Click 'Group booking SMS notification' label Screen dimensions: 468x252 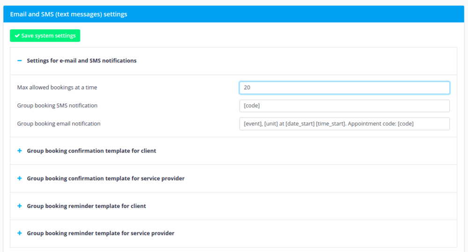(x=57, y=106)
